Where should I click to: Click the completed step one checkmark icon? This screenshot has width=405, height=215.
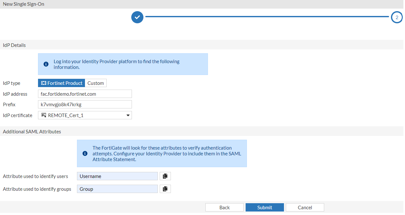pos(137,17)
